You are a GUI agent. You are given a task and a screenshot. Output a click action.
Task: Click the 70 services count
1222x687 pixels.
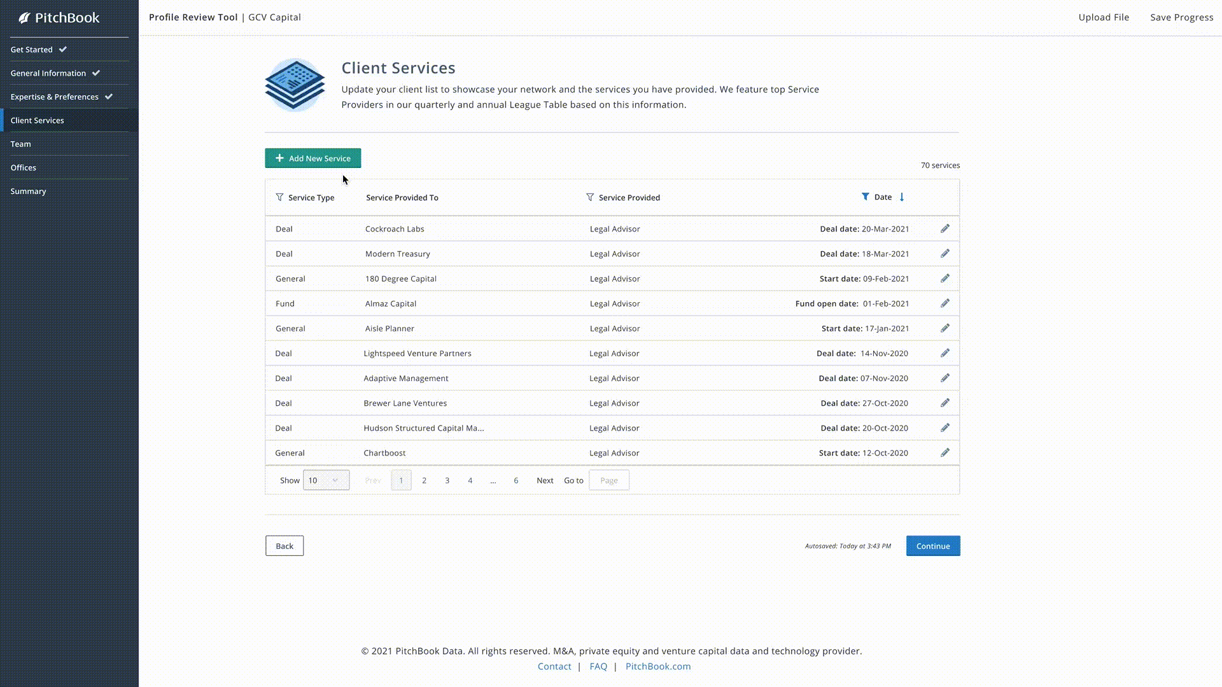pyautogui.click(x=940, y=165)
